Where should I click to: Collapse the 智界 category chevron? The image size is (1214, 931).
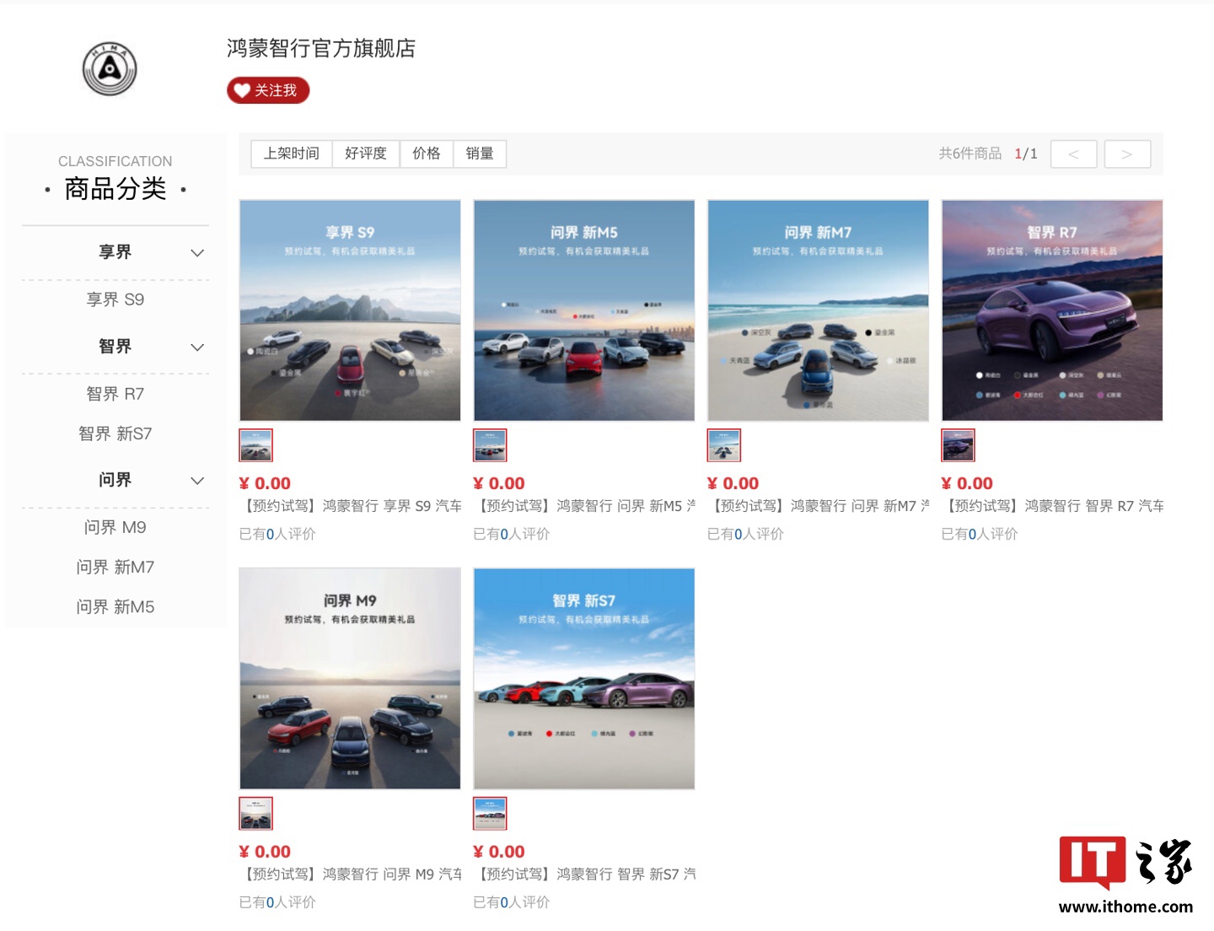[197, 347]
